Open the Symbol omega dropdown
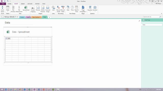Viewport: 163px width, 91px height. coord(95,9)
